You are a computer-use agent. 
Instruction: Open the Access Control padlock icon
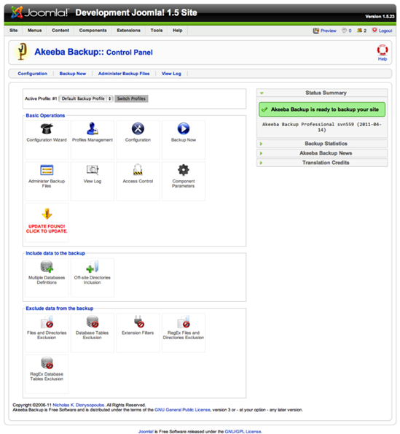coord(138,170)
